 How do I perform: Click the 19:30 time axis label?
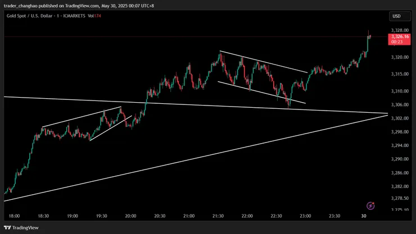point(102,216)
